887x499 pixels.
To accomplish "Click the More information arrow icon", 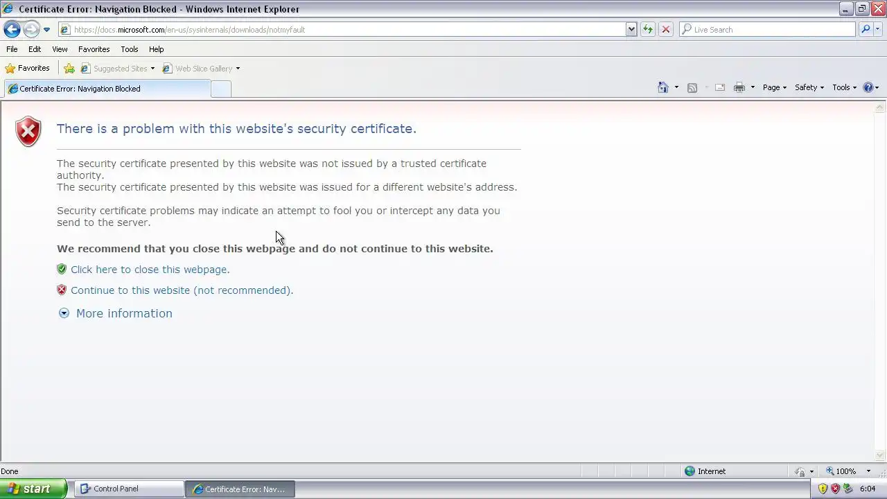I will [64, 313].
